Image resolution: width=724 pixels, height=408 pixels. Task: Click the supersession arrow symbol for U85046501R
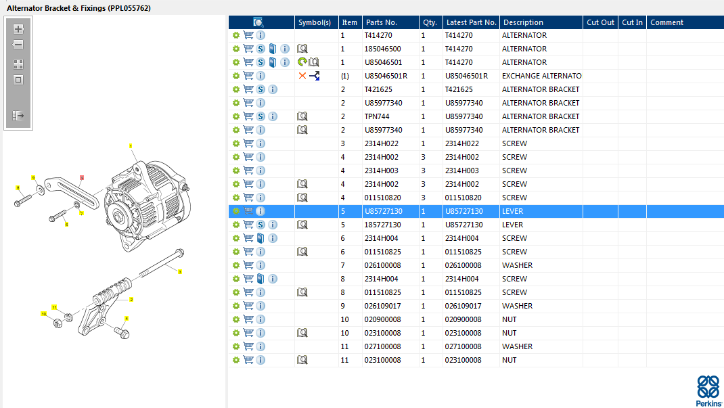tap(315, 76)
